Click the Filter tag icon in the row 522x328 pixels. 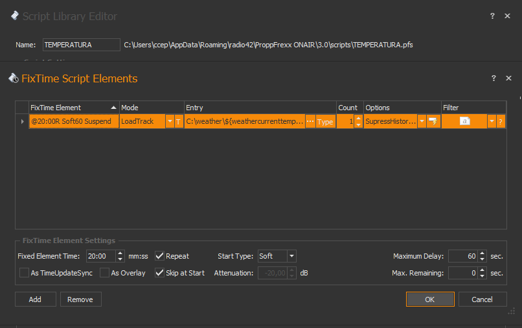pyautogui.click(x=464, y=121)
